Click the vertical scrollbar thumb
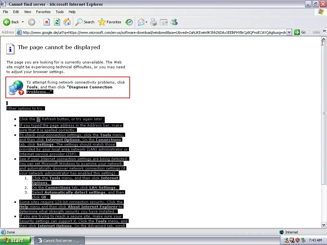Image resolution: width=327 pixels, height=245 pixels. (323, 113)
